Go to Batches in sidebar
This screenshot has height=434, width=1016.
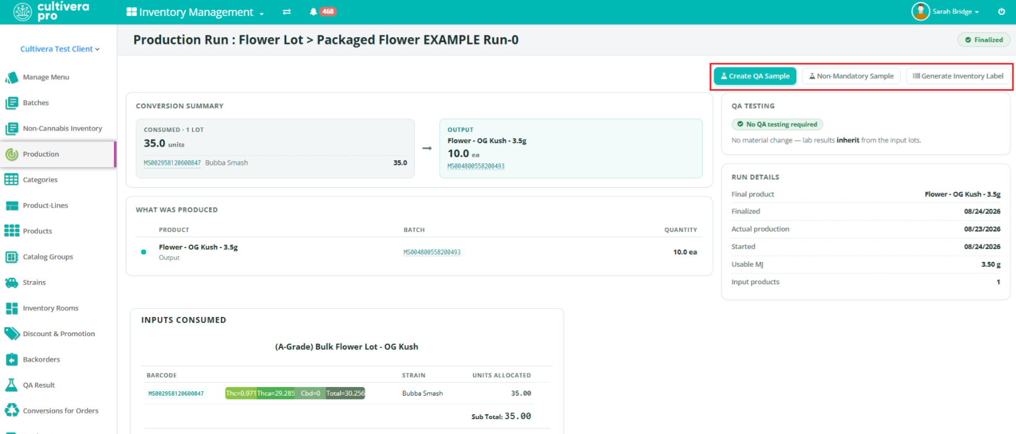point(36,103)
